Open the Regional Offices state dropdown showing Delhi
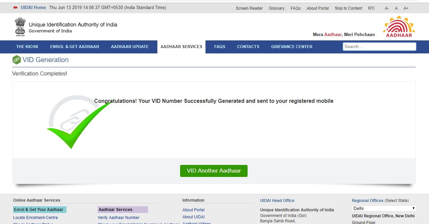 [x=384, y=208]
